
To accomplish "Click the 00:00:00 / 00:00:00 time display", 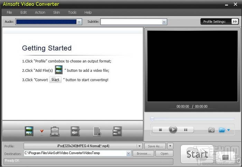I will coord(192,106).
